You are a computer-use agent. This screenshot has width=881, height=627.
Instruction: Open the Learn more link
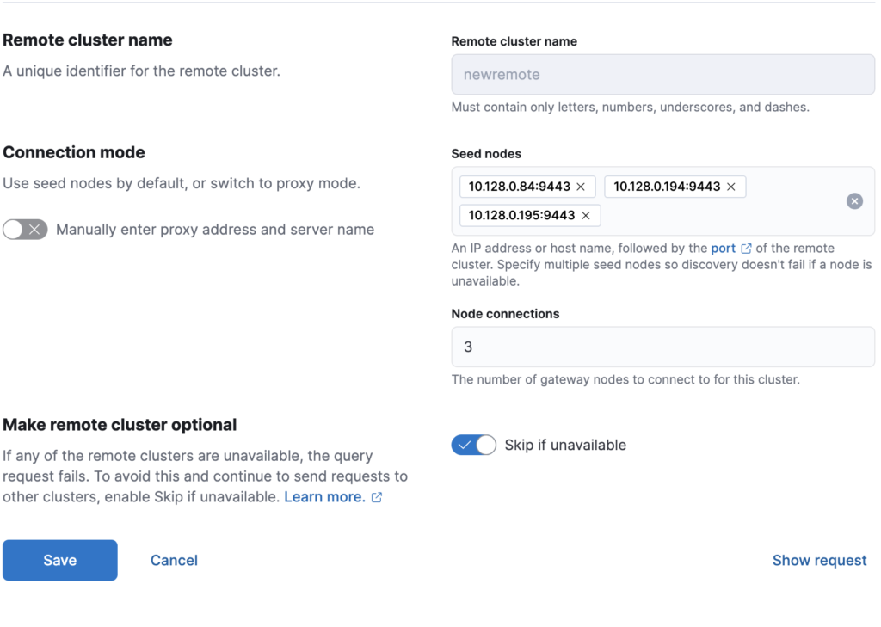(x=324, y=497)
